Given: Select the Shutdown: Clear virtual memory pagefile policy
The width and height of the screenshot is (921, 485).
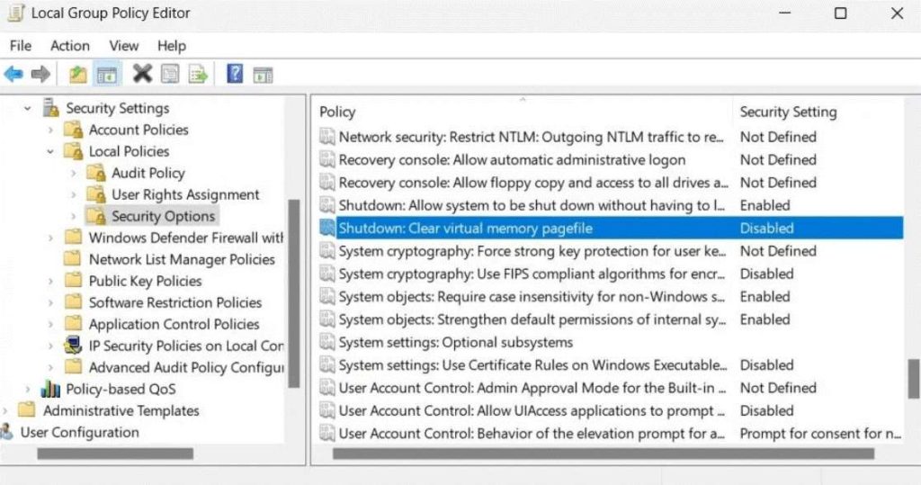Looking at the screenshot, I should tap(465, 229).
